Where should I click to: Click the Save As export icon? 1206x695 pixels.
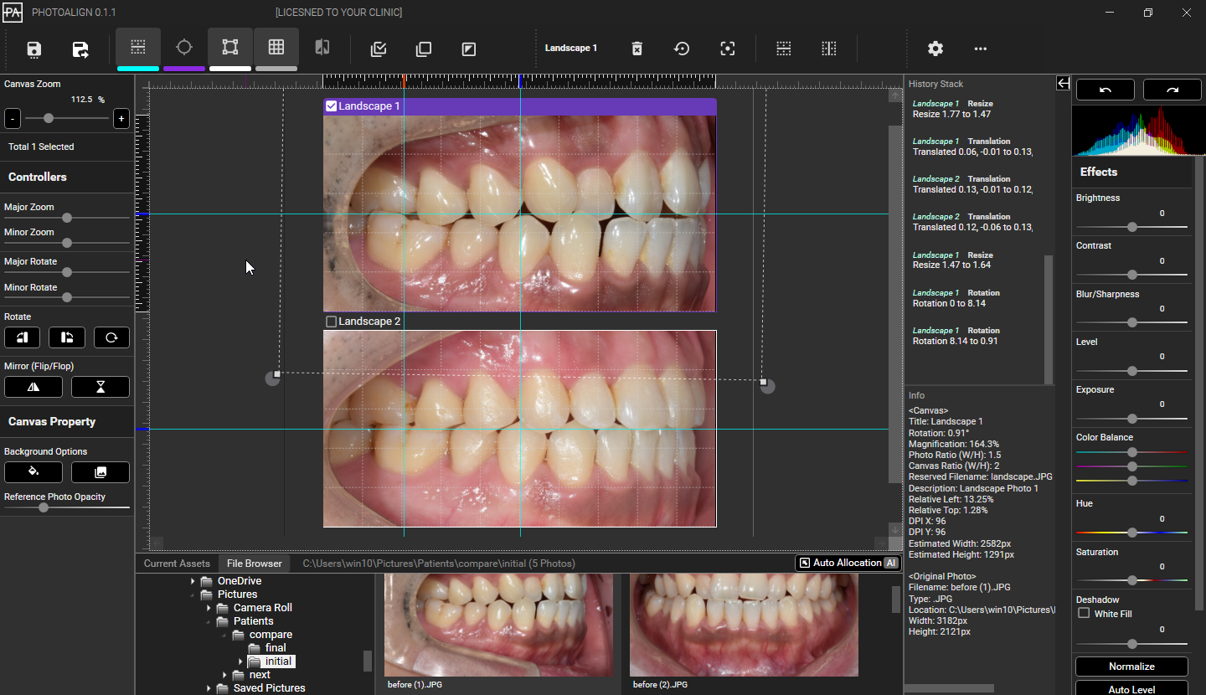click(x=80, y=49)
